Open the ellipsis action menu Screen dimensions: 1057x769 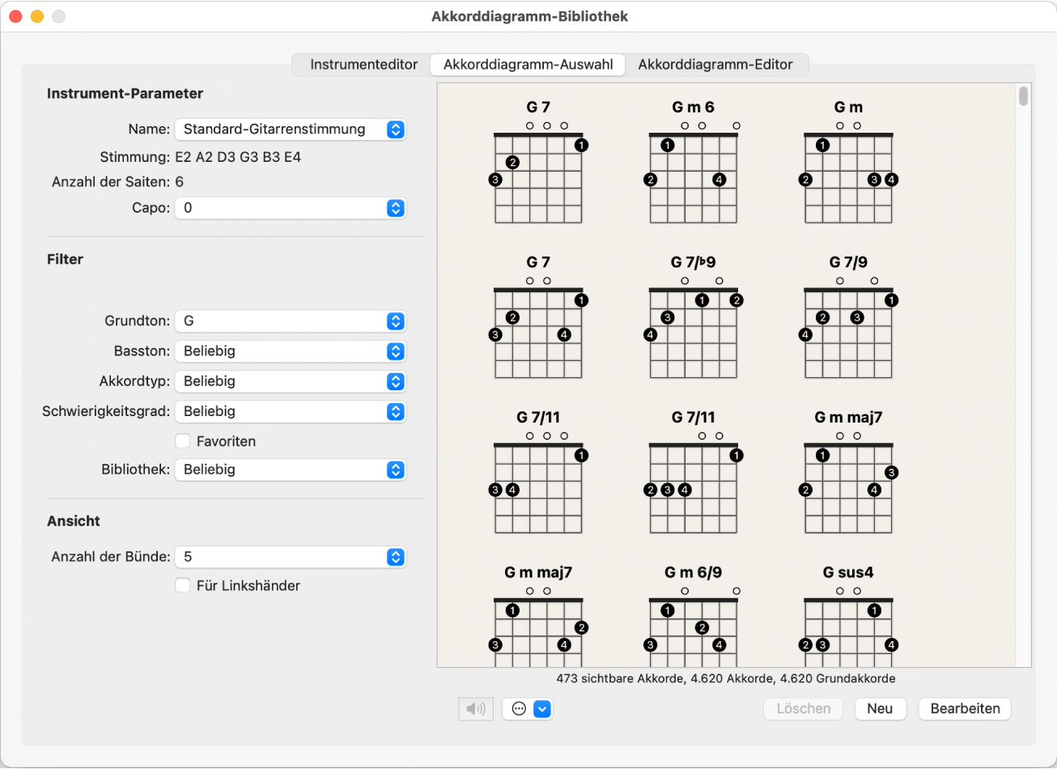pos(519,709)
